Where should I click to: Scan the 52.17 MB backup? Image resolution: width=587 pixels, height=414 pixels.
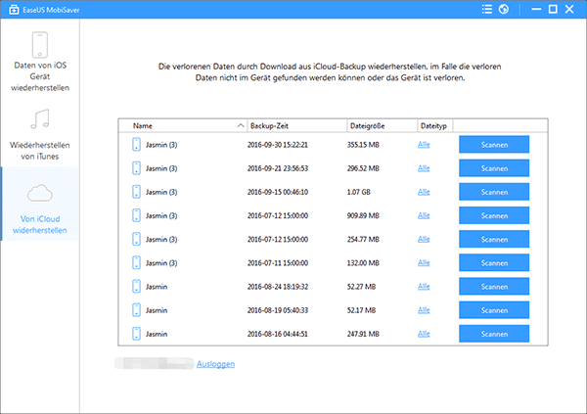pos(494,309)
